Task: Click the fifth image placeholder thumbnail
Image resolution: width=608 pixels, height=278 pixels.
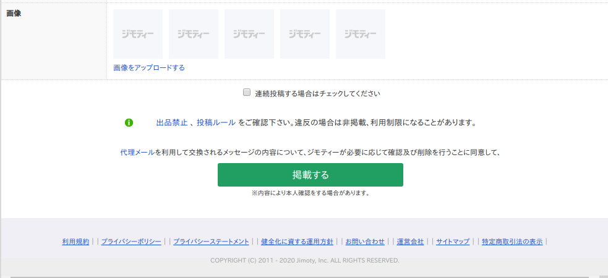Action: pyautogui.click(x=360, y=34)
